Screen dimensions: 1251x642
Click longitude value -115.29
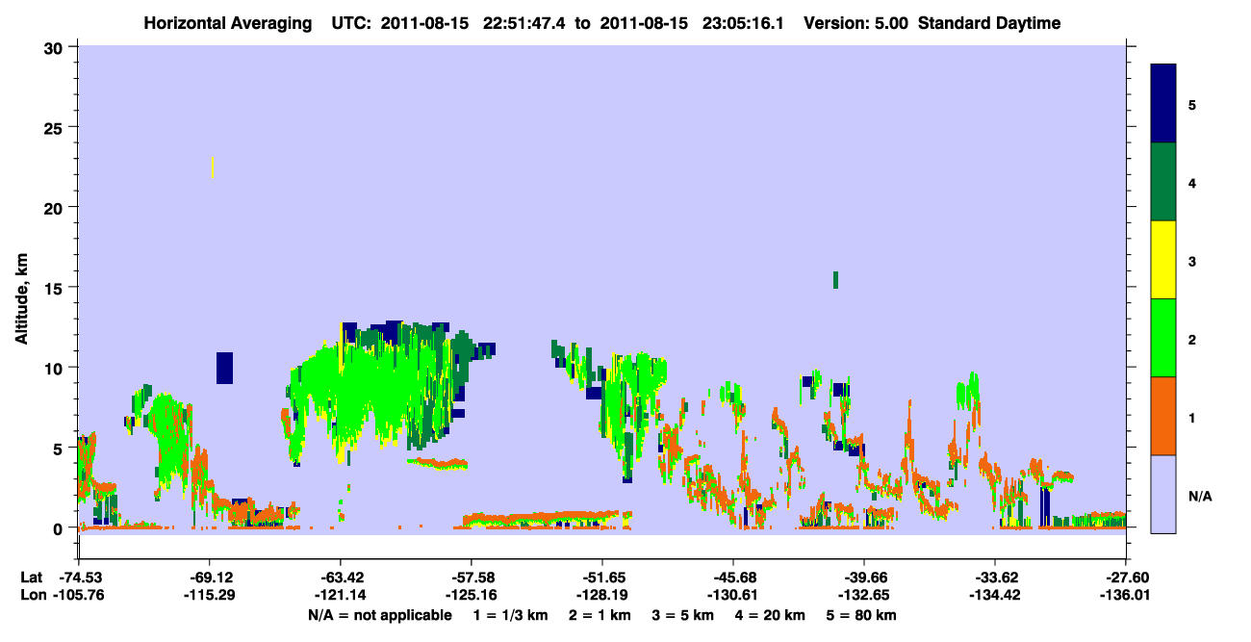tap(210, 595)
